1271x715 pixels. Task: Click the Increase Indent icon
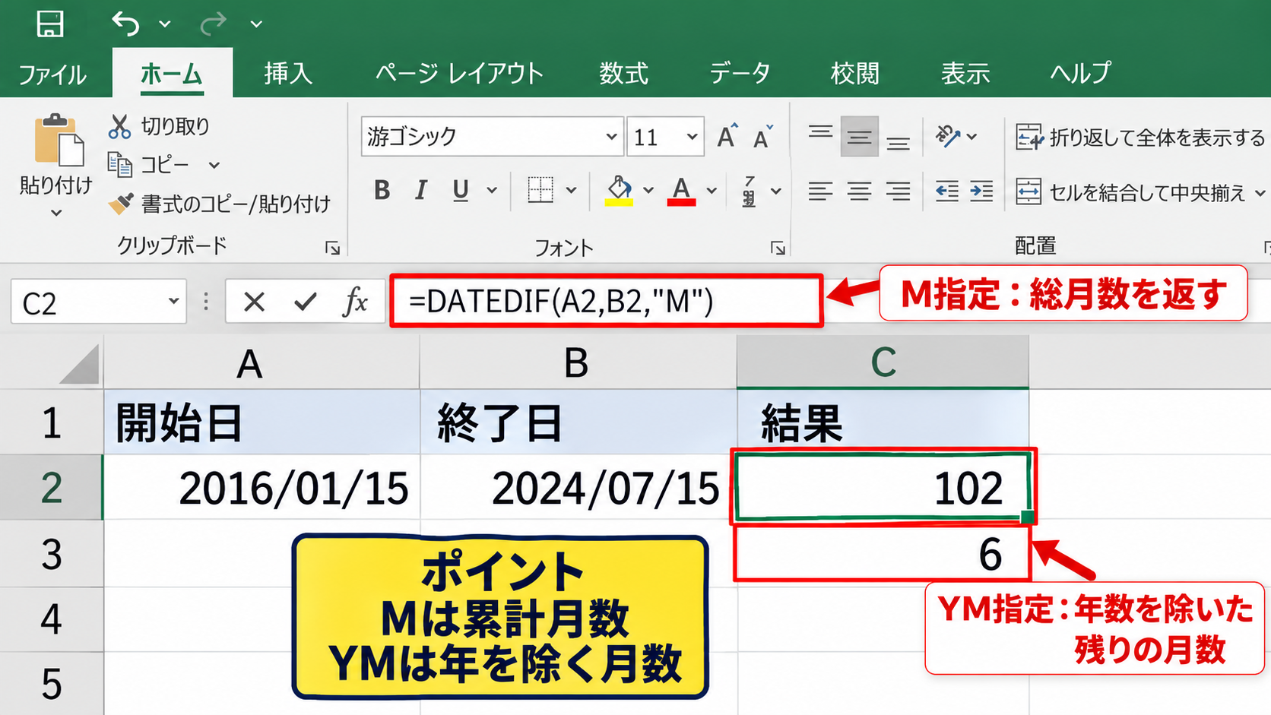point(981,191)
